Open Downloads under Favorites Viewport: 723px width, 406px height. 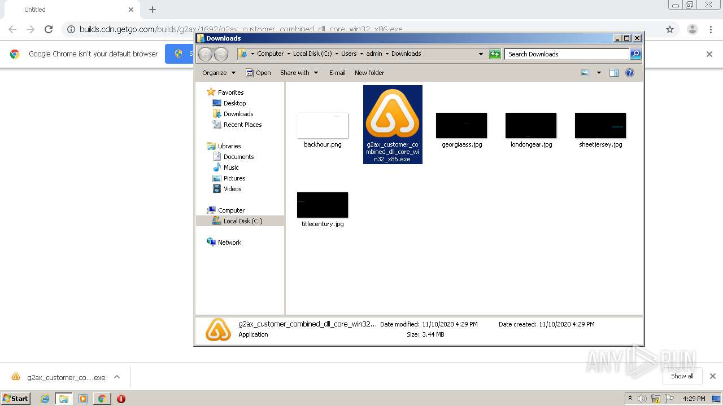(233, 114)
